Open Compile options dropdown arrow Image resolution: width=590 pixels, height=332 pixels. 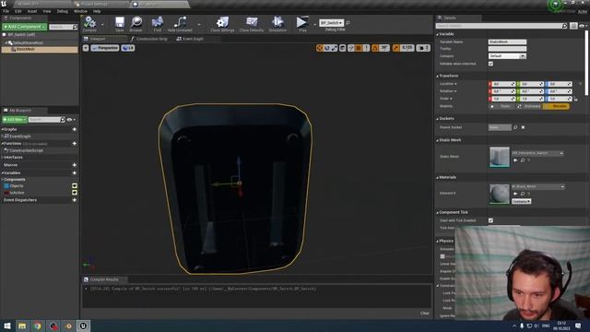click(x=102, y=25)
